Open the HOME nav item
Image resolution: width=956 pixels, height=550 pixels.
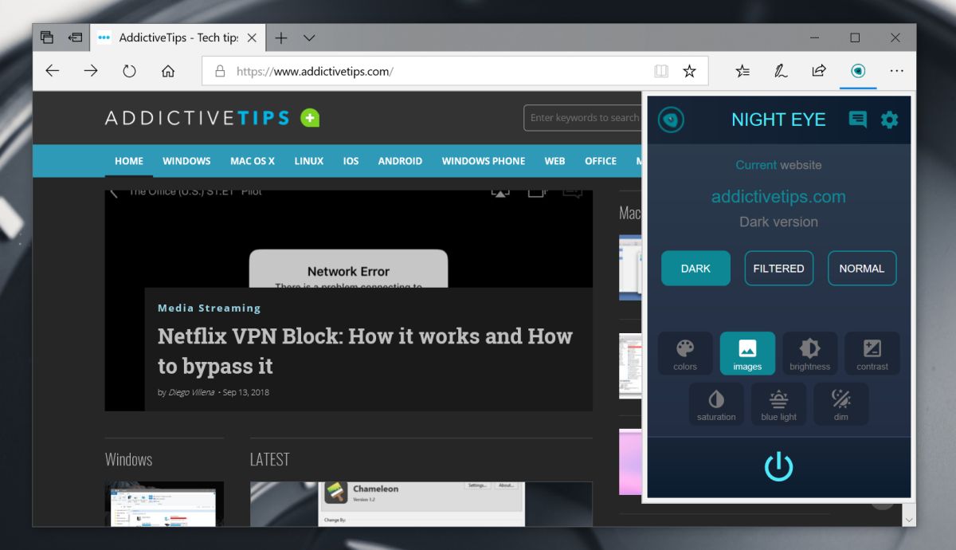(x=129, y=161)
